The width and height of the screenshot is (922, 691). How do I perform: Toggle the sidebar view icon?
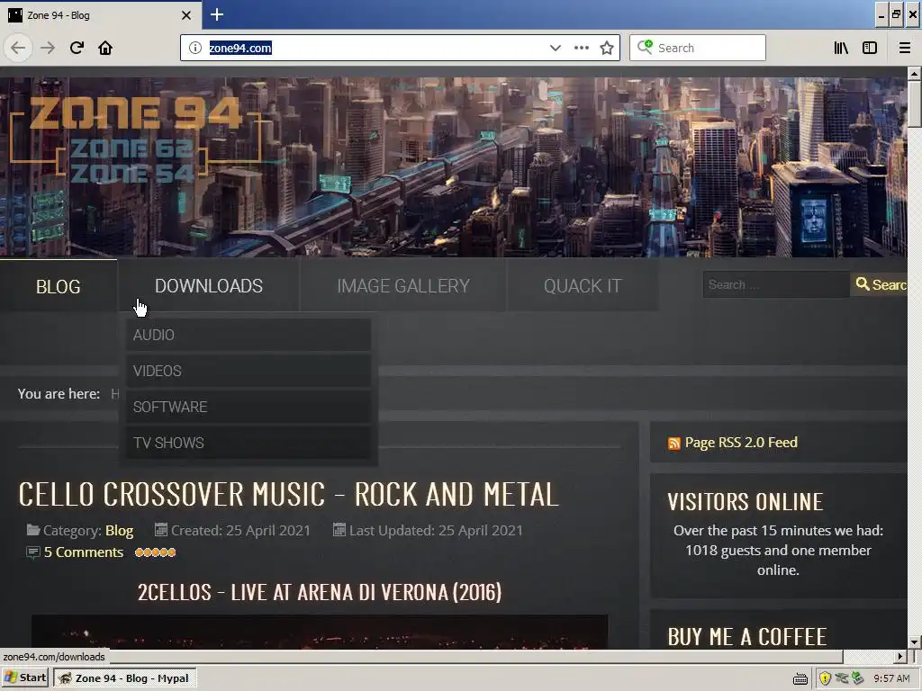pyautogui.click(x=870, y=48)
